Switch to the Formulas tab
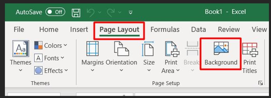 pyautogui.click(x=165, y=29)
